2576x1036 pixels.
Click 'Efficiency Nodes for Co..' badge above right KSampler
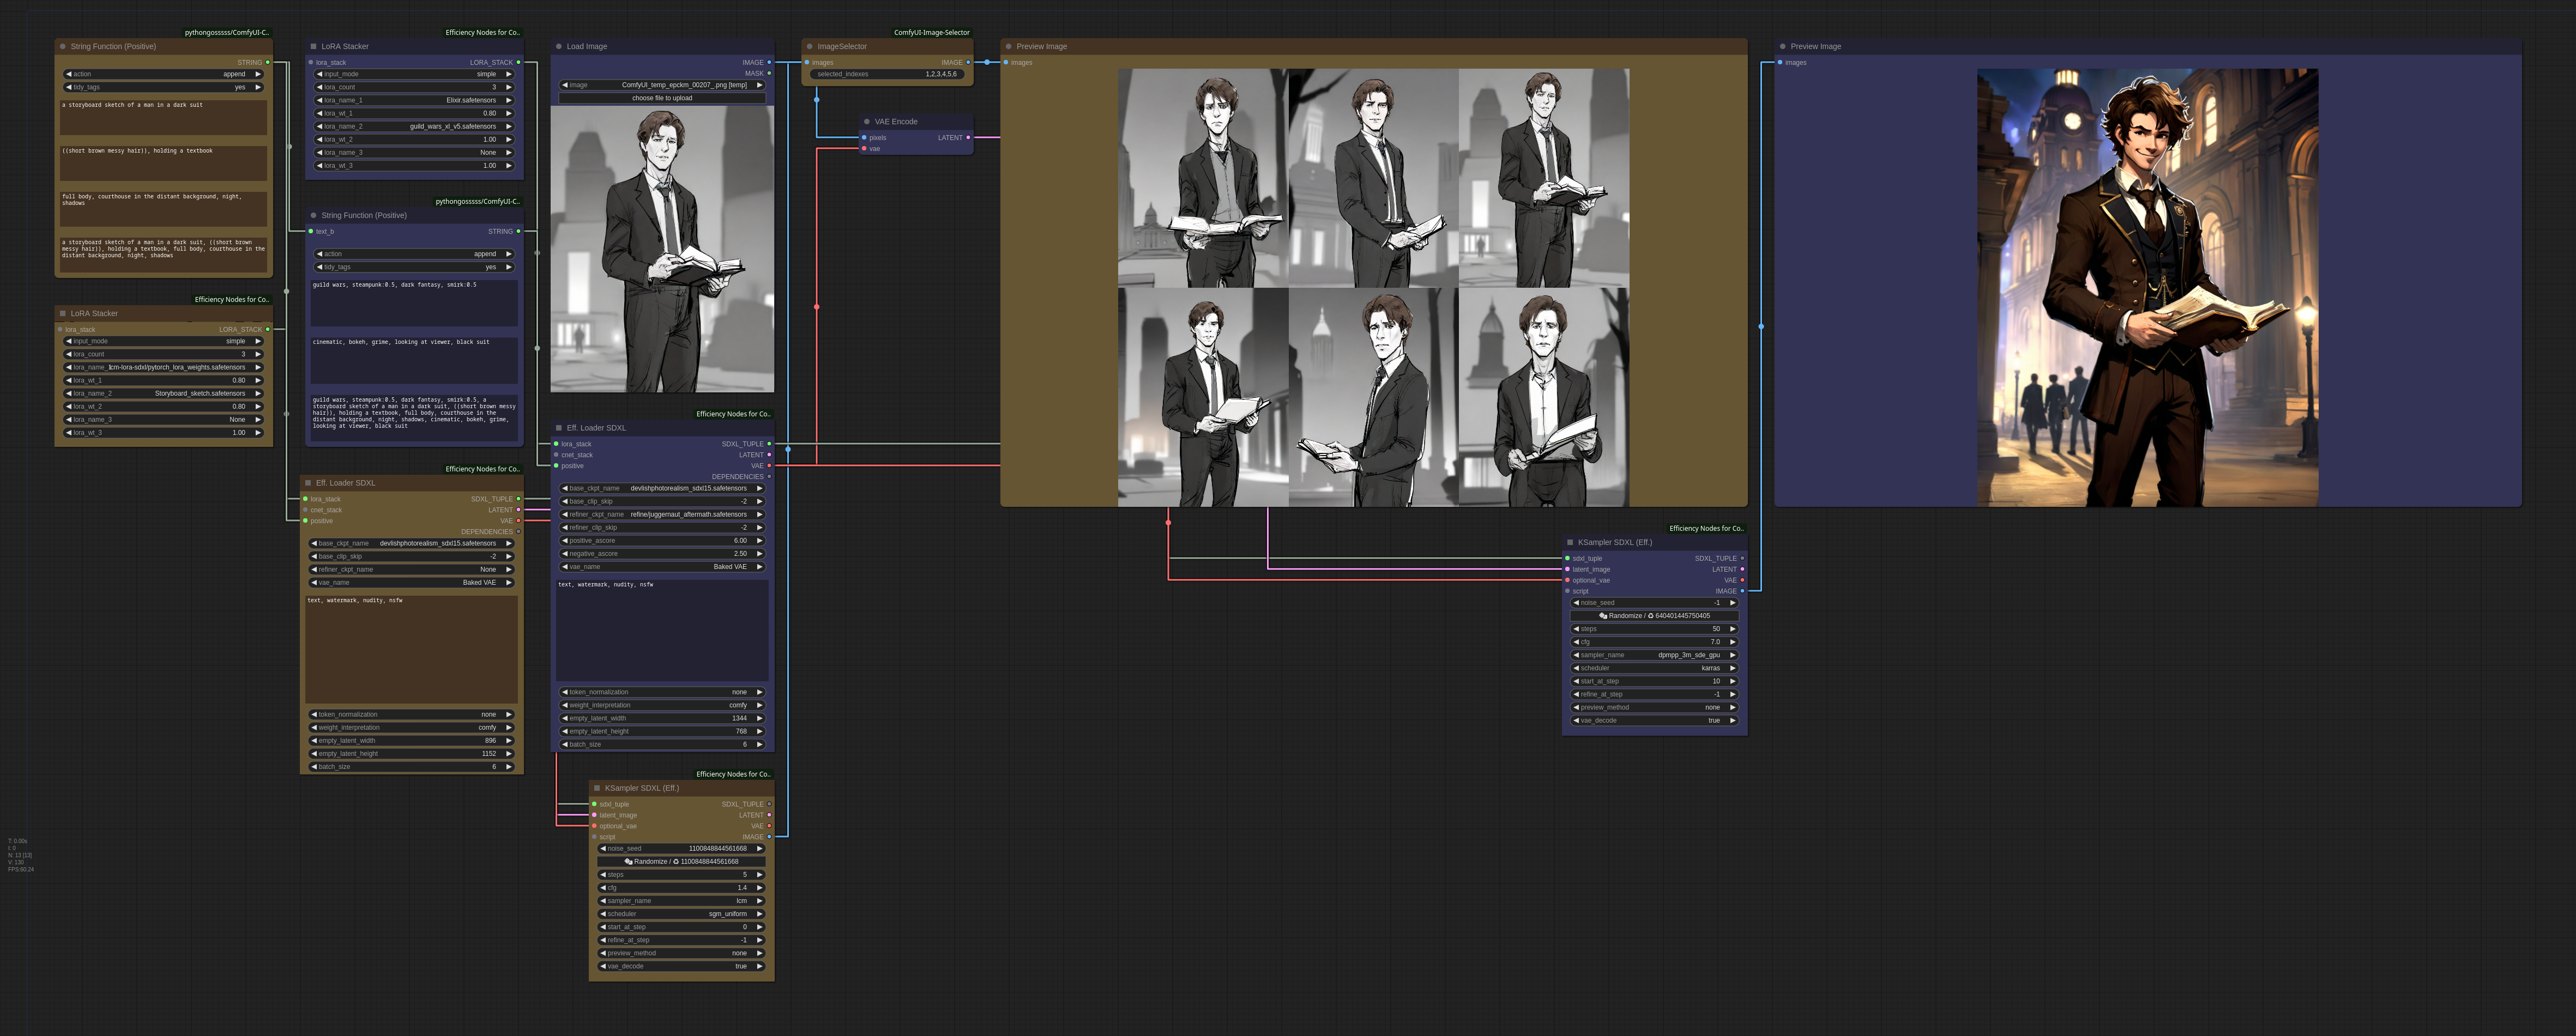pyautogui.click(x=1706, y=529)
